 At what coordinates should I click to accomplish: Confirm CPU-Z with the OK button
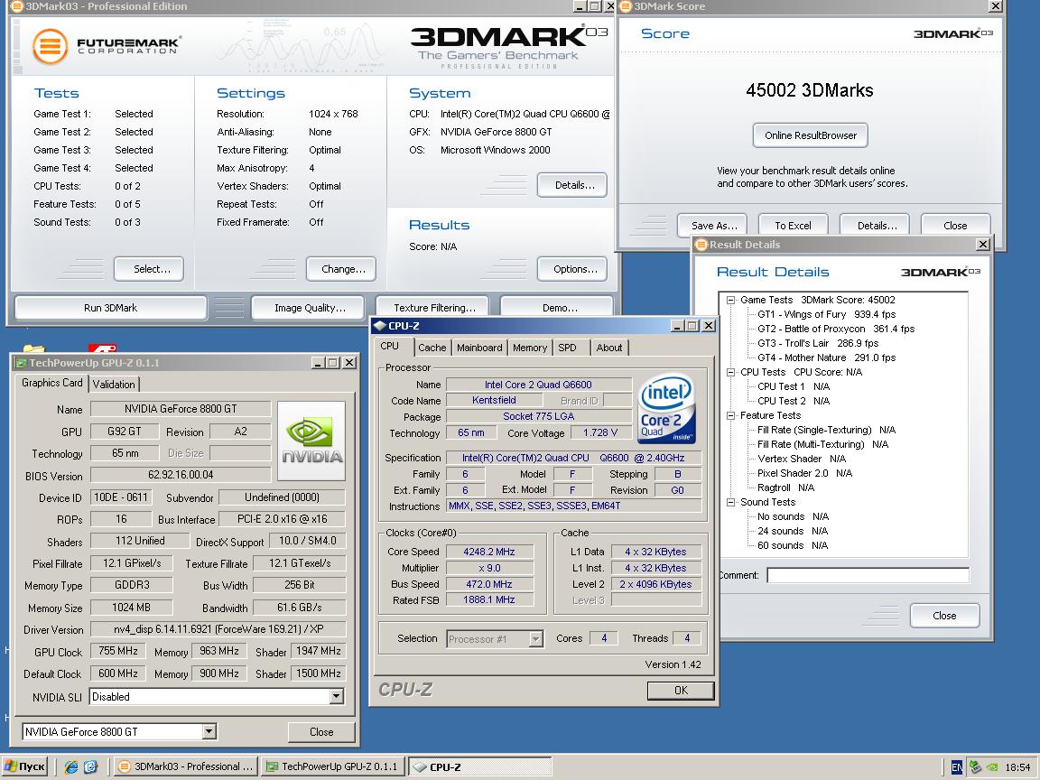pyautogui.click(x=681, y=691)
